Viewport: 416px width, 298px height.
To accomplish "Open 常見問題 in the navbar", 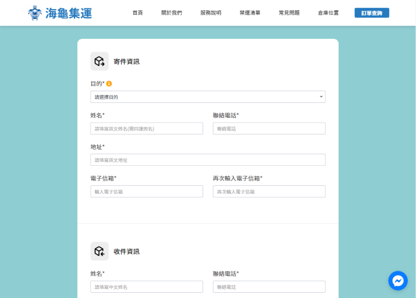I will tap(289, 13).
